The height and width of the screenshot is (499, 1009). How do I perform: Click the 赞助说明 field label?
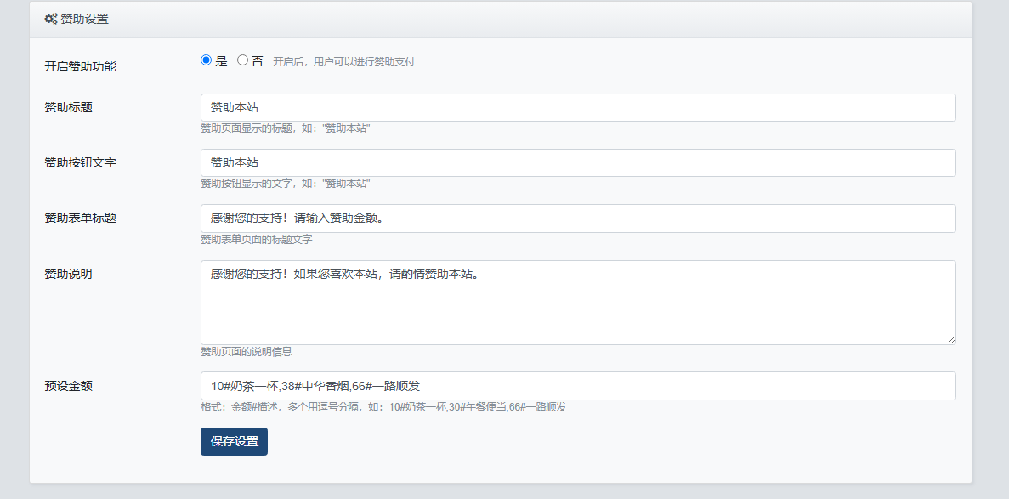click(68, 274)
